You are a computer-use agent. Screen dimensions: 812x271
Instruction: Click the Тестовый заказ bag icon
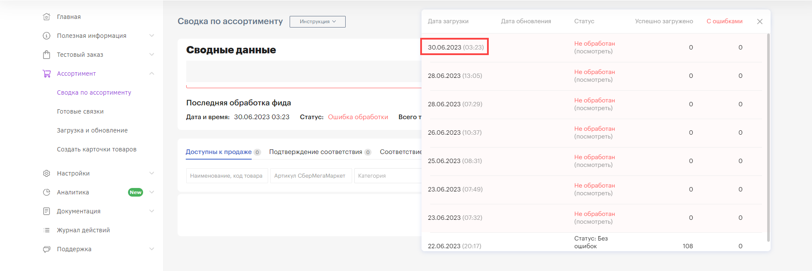click(x=47, y=55)
